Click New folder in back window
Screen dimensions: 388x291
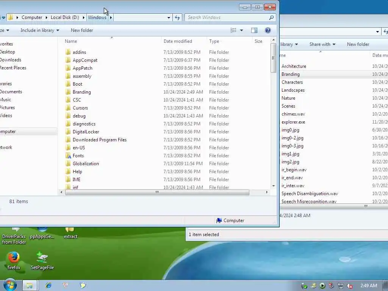click(358, 44)
